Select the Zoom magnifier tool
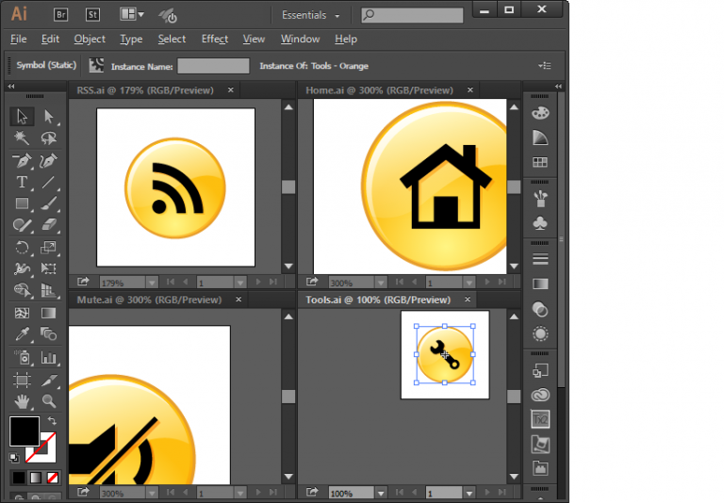Viewport: 724px width, 503px height. 48,401
